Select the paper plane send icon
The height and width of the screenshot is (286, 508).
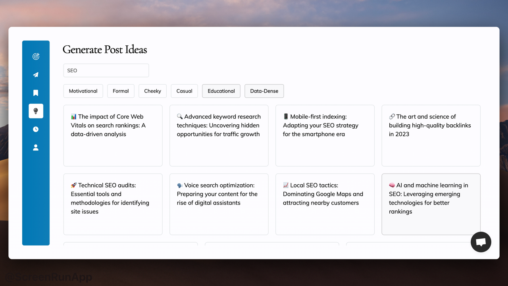click(36, 75)
